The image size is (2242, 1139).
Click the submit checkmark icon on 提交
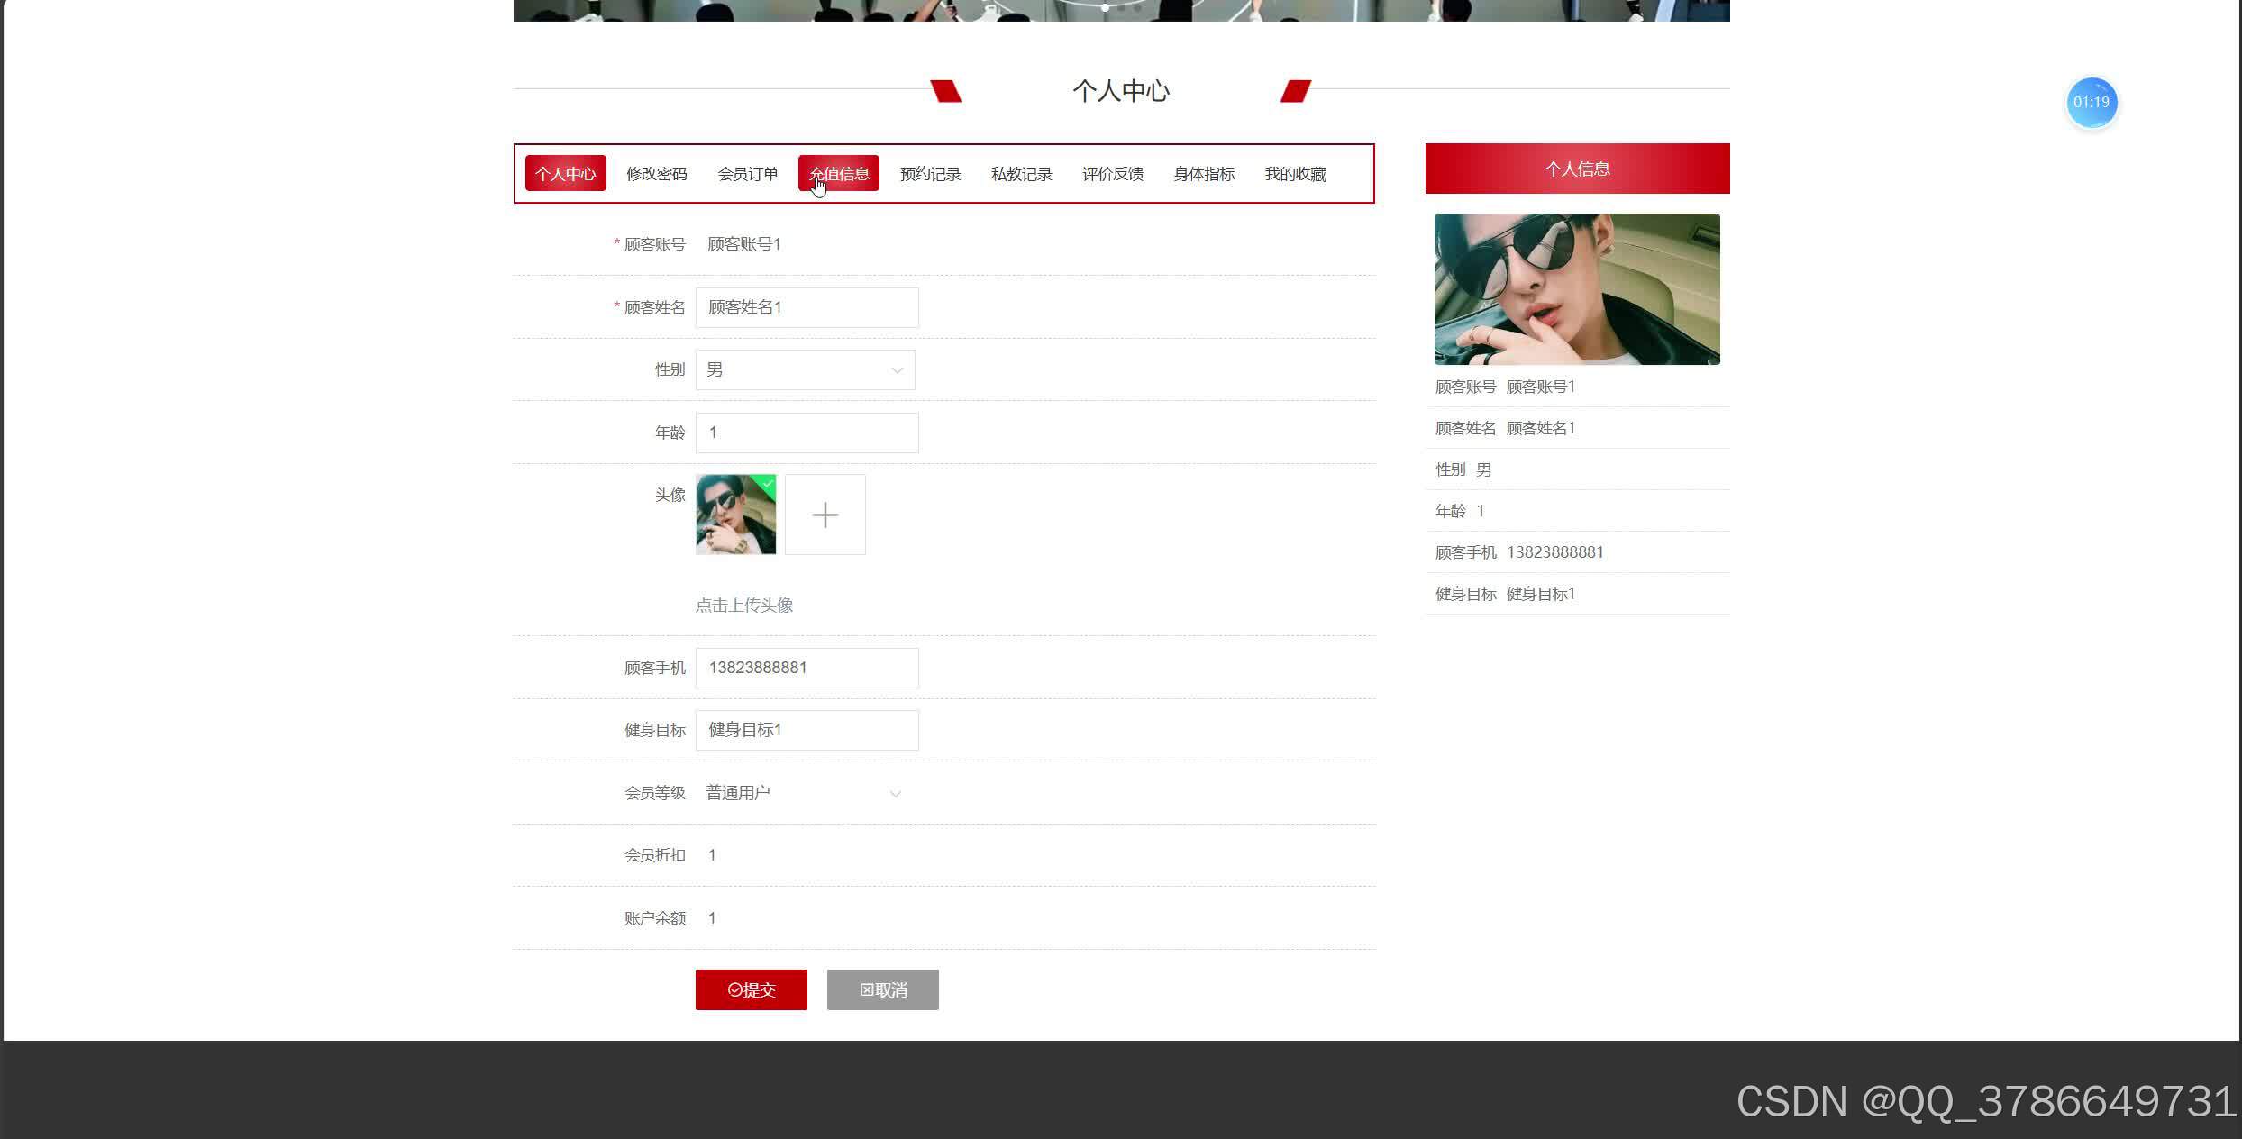pyautogui.click(x=734, y=989)
